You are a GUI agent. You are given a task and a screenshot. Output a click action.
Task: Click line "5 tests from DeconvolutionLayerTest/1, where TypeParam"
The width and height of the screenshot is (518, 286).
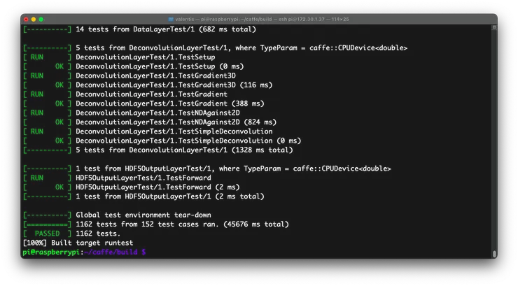[x=215, y=48]
